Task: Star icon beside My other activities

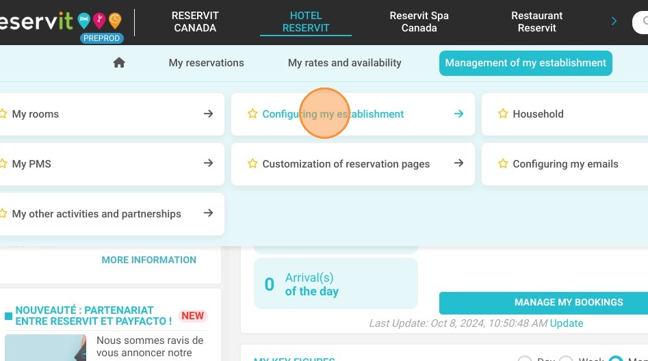Action: pos(3,213)
